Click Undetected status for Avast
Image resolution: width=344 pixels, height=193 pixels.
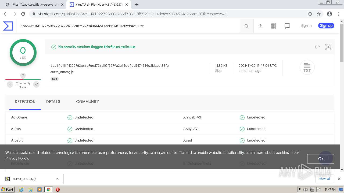[256, 140]
